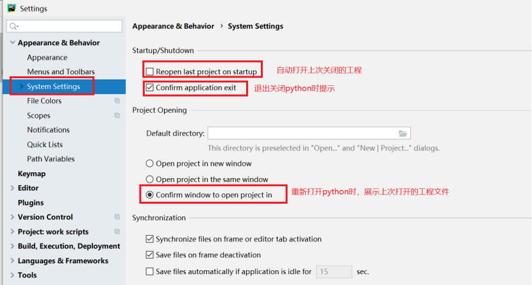532x285 pixels.
Task: Open the Plugins settings page
Action: [x=31, y=202]
